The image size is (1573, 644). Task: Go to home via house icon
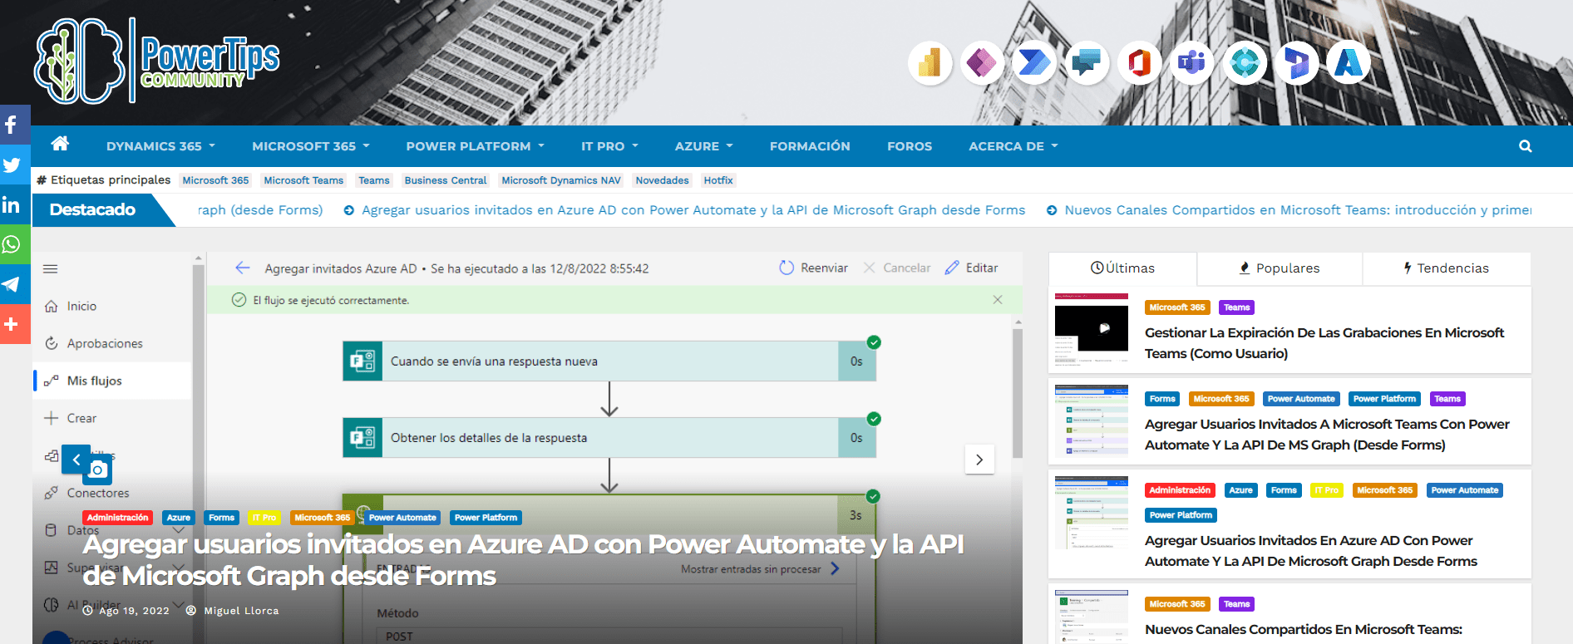[60, 144]
